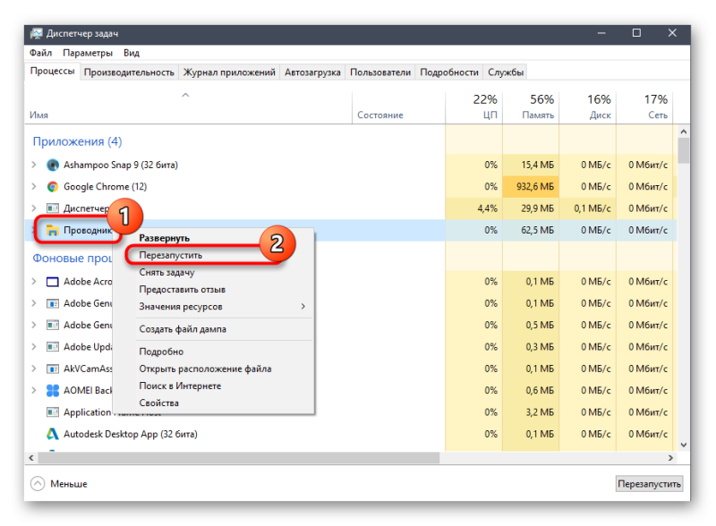Open the Файл menu

(x=40, y=53)
